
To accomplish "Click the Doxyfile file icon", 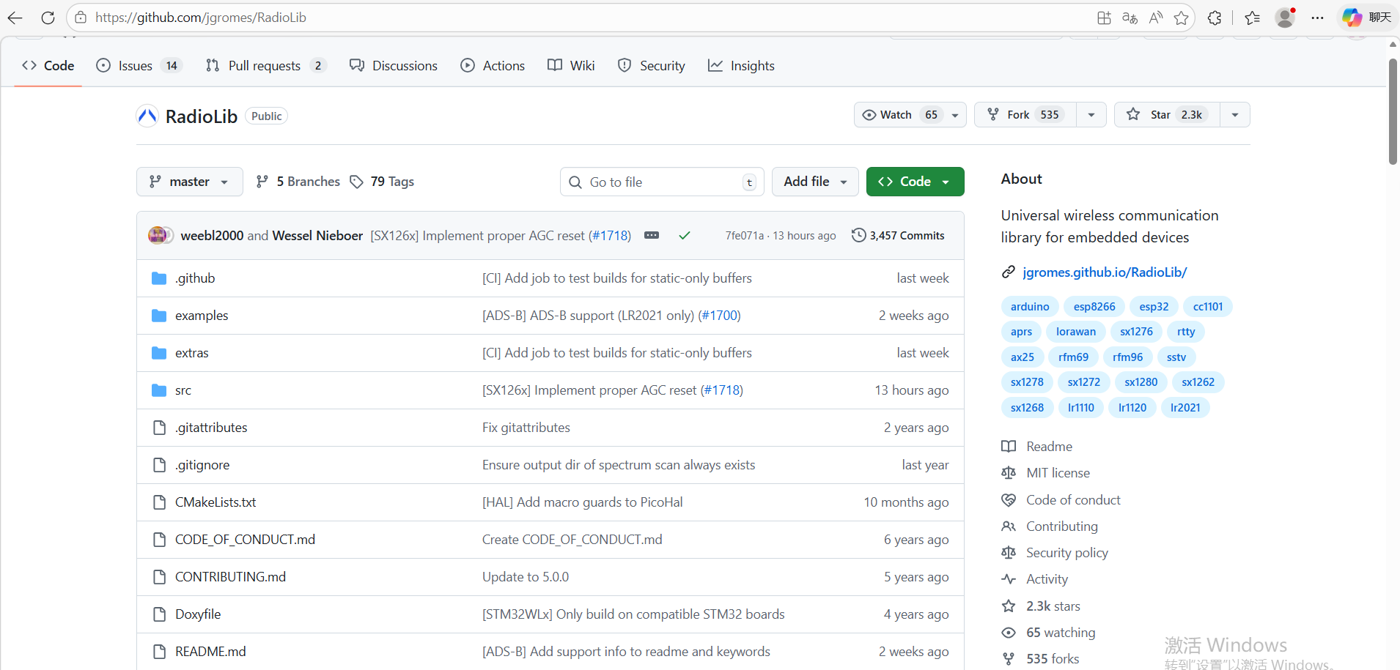I will click(159, 614).
